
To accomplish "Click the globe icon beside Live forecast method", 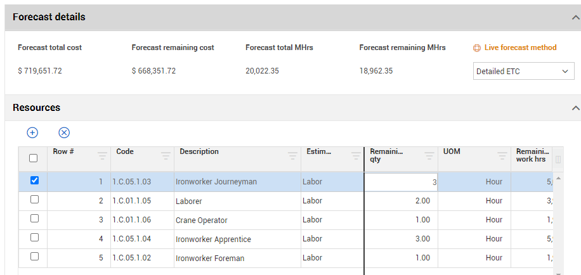I will pos(478,48).
